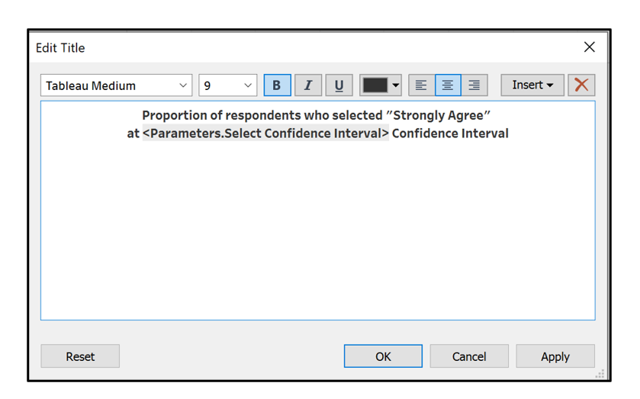Apply the title changes

click(x=555, y=356)
